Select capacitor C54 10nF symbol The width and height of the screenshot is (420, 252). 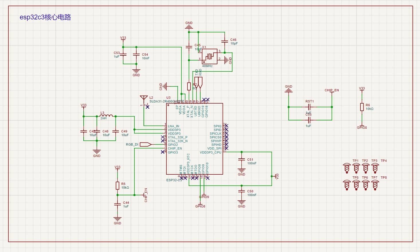pyautogui.click(x=136, y=55)
